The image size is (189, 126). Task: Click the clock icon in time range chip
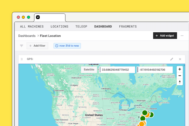(x=57, y=46)
